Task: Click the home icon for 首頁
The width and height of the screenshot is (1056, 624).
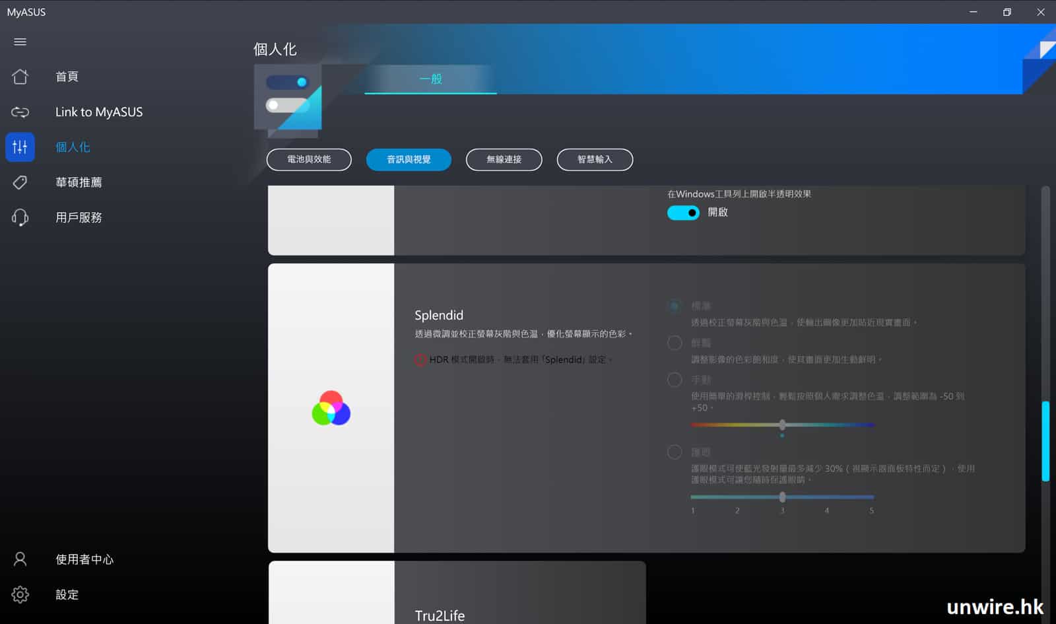Action: coord(20,77)
